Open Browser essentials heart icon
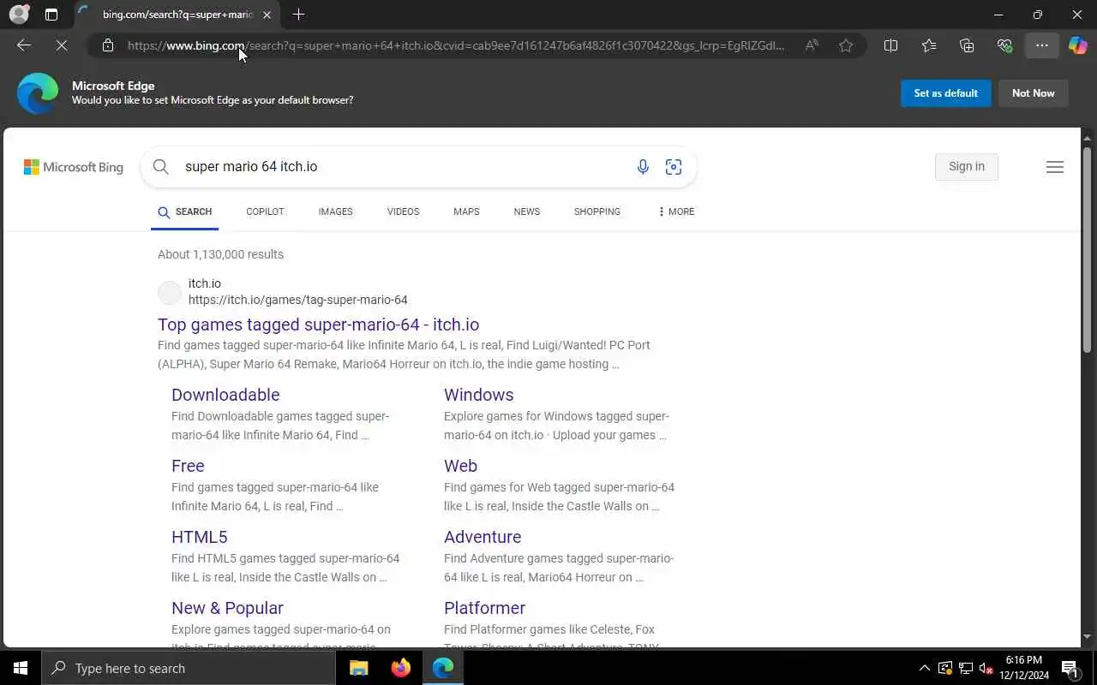 coord(1004,45)
